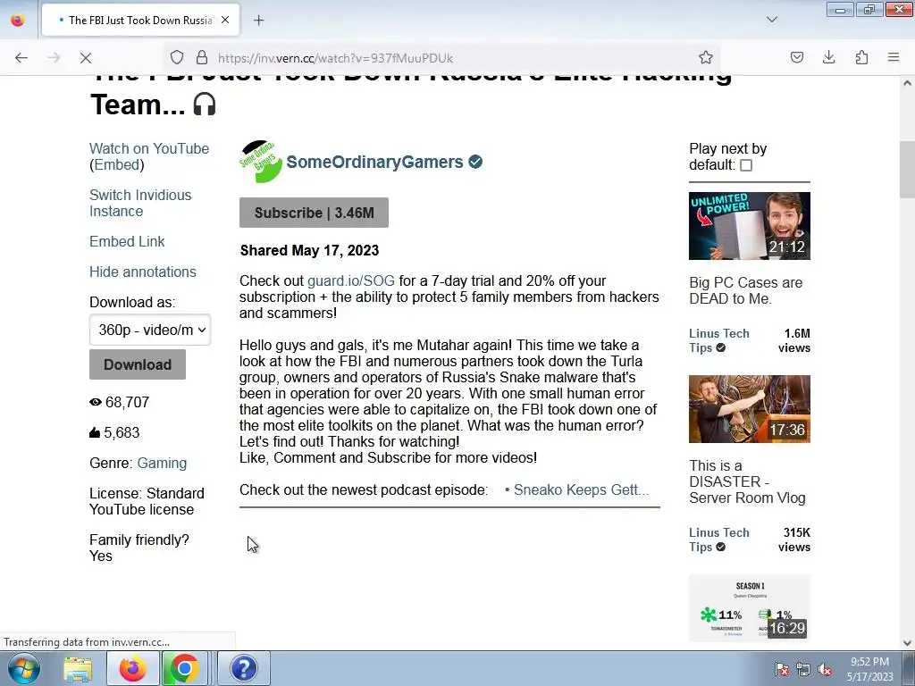Open the Help icon in the taskbar

tap(243, 668)
